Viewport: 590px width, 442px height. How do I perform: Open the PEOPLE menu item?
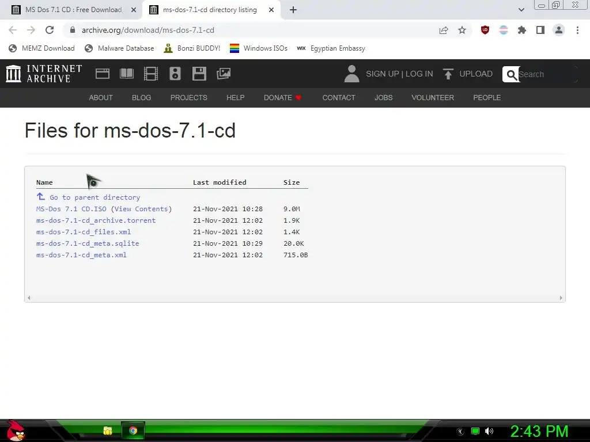tap(487, 98)
